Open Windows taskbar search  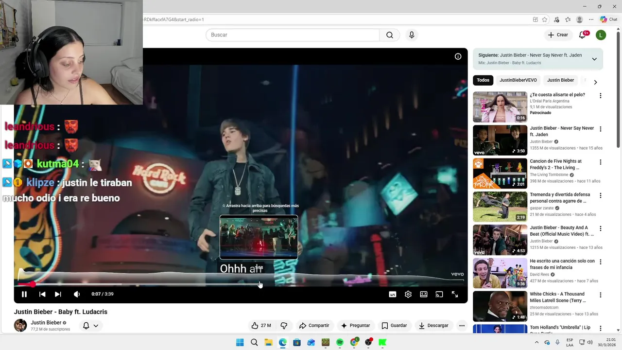[x=254, y=342]
